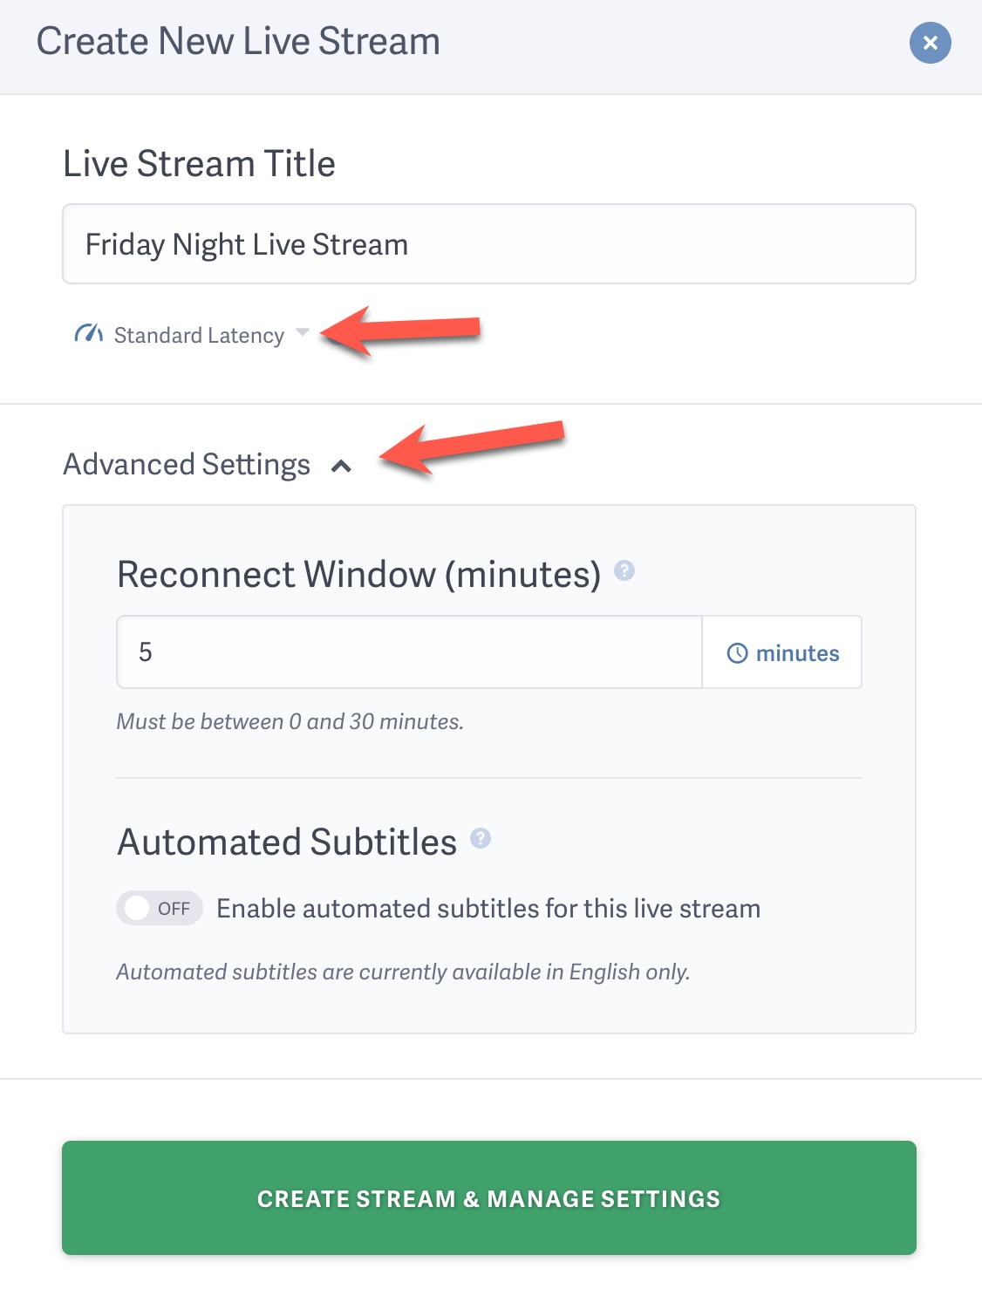Click the reconnect window value of 5
The image size is (982, 1289).
408,651
